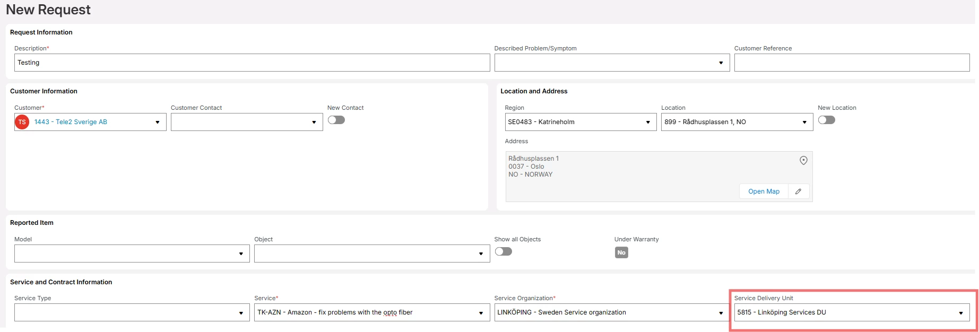
Task: Click the Open Map button
Action: [x=764, y=191]
